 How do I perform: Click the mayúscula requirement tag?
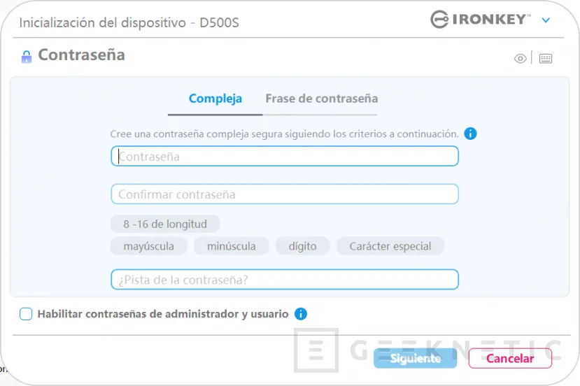pos(148,246)
